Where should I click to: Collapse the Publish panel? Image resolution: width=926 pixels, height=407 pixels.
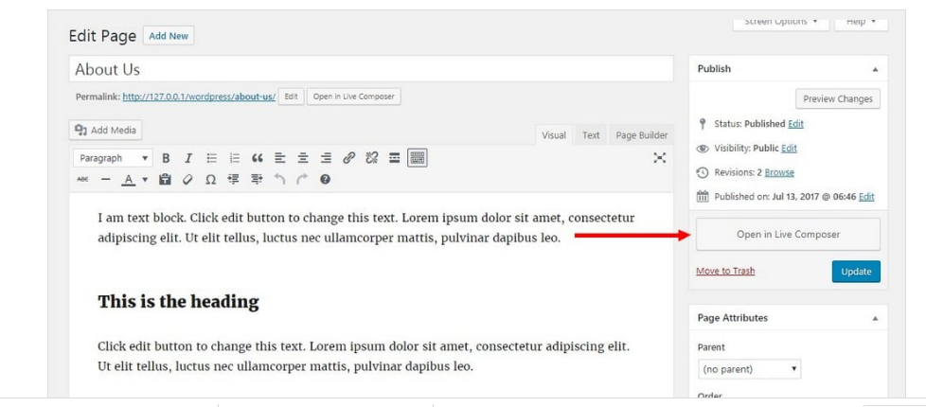coord(875,69)
